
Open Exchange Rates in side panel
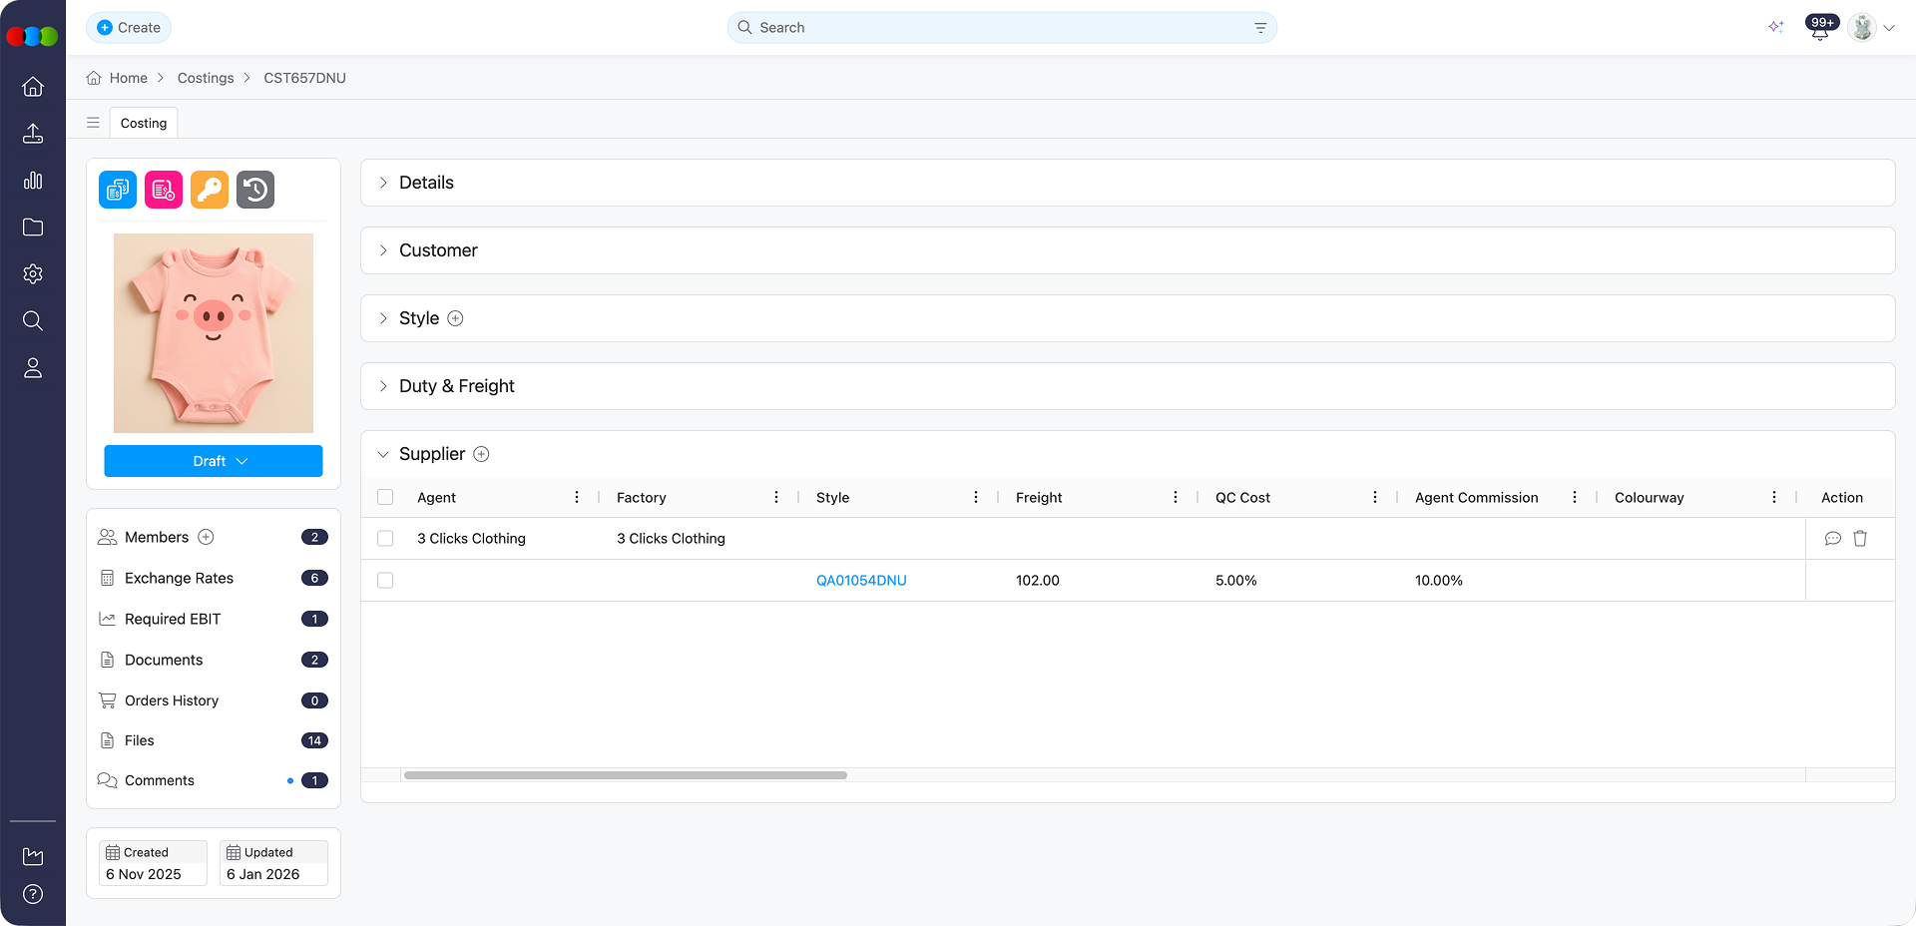[x=179, y=578]
